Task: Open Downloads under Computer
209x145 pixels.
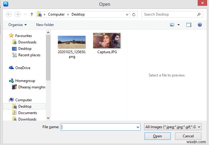Action: pos(27,119)
